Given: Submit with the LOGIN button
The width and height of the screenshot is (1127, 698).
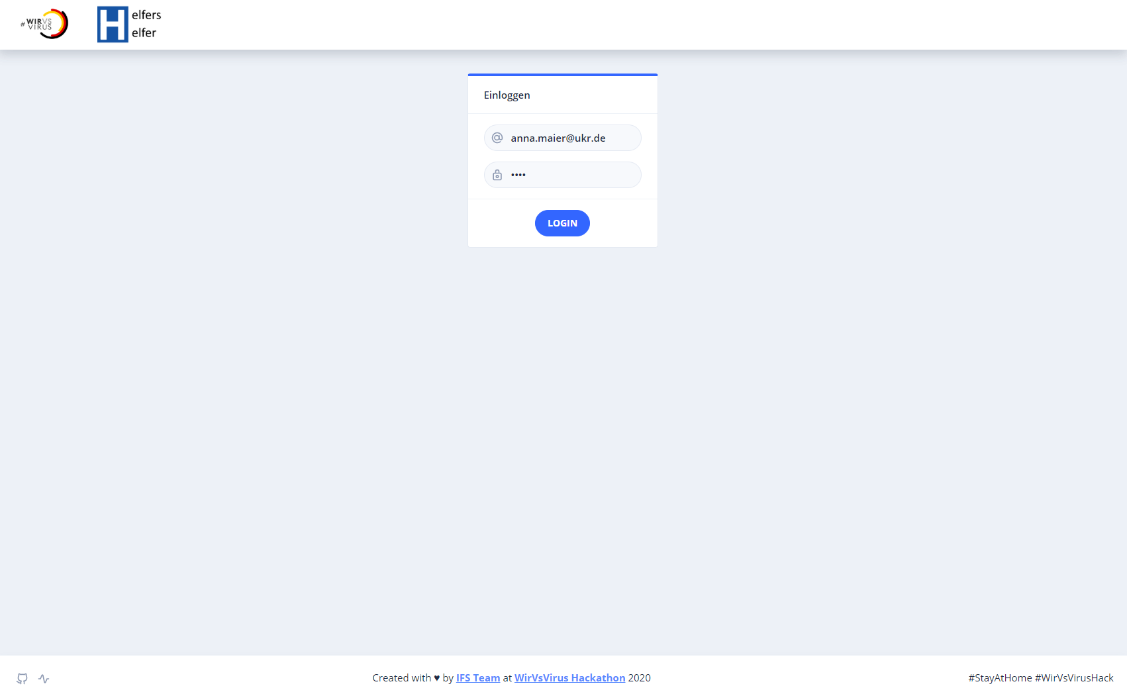Looking at the screenshot, I should coord(562,223).
